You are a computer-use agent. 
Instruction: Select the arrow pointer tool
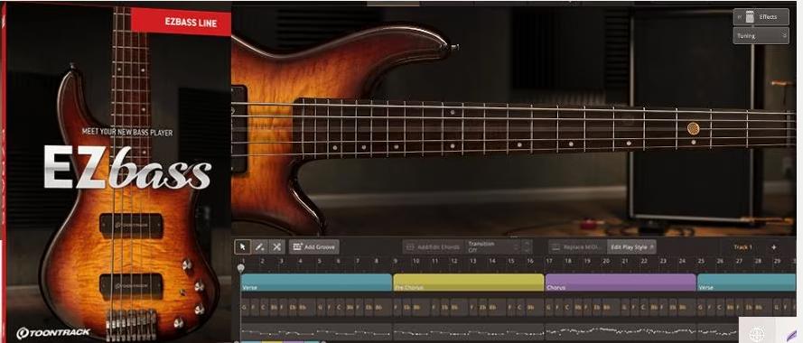tap(243, 246)
